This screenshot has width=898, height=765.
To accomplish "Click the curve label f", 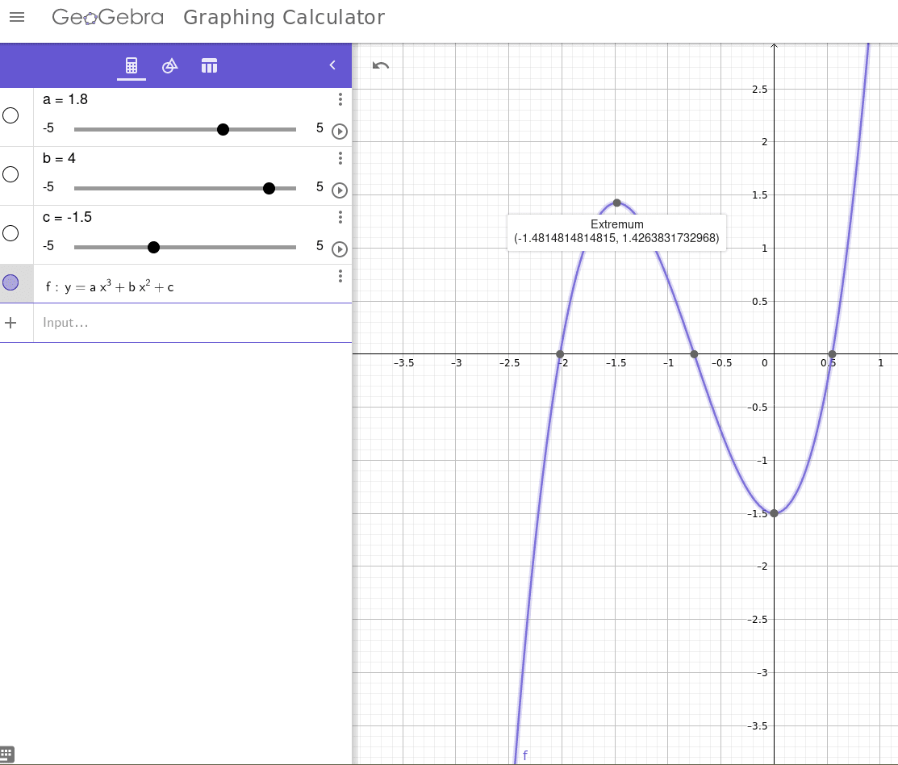I will [525, 755].
